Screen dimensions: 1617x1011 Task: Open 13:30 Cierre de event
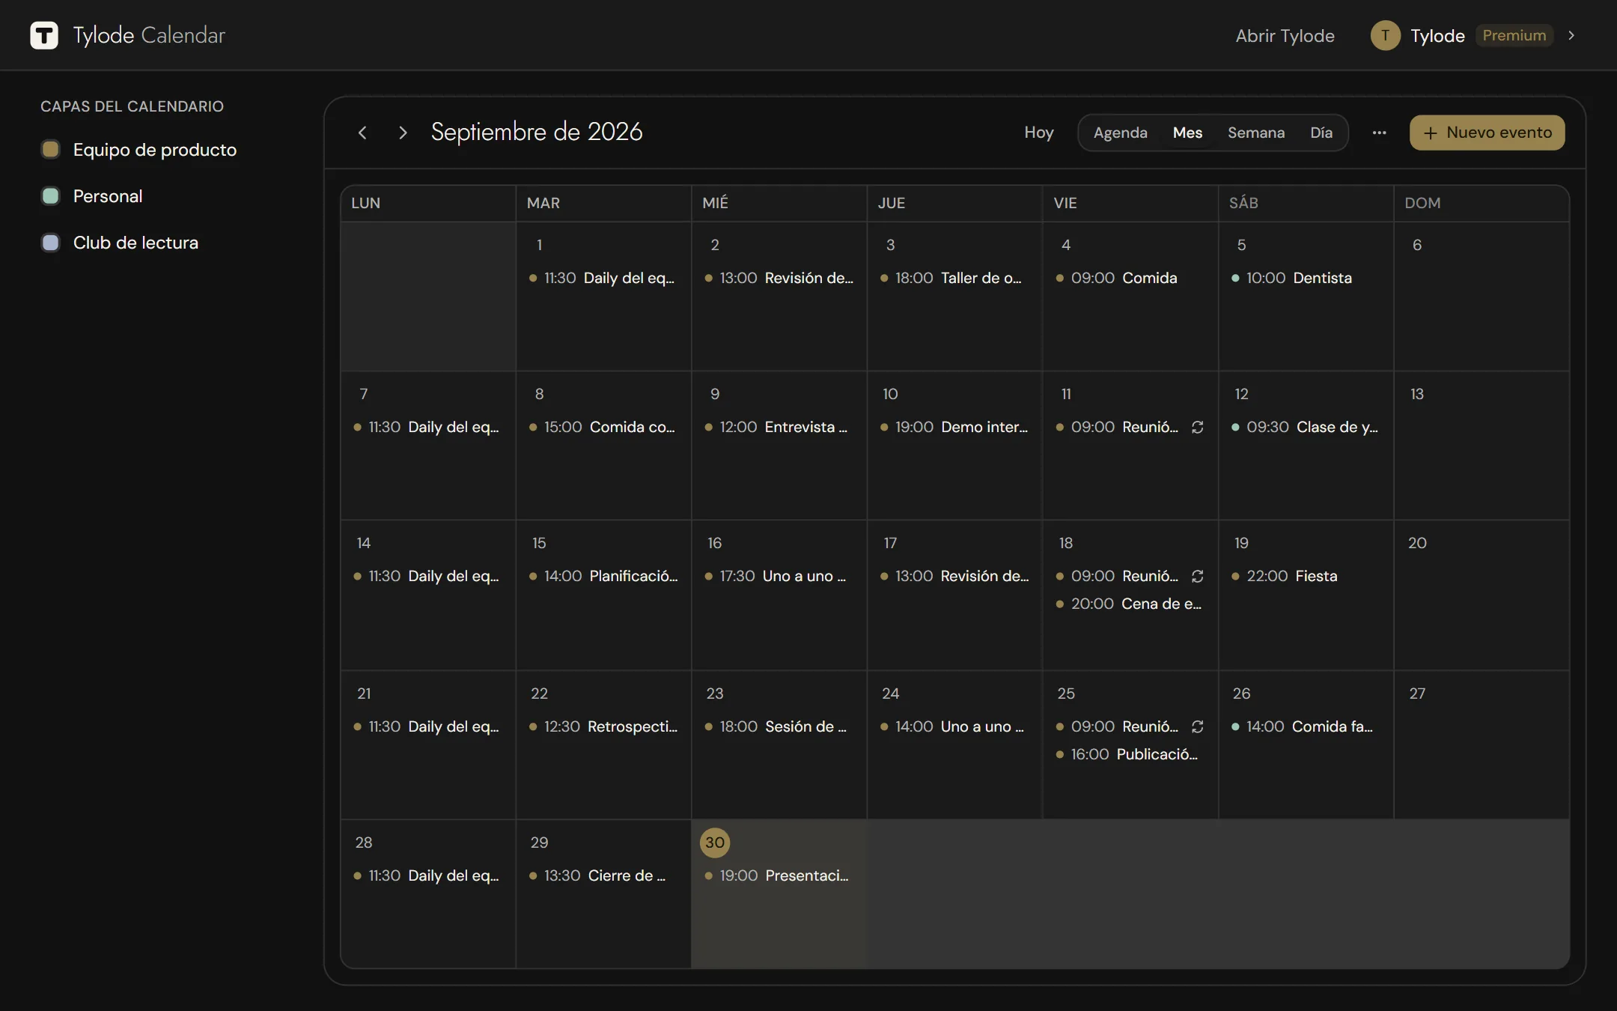(603, 875)
